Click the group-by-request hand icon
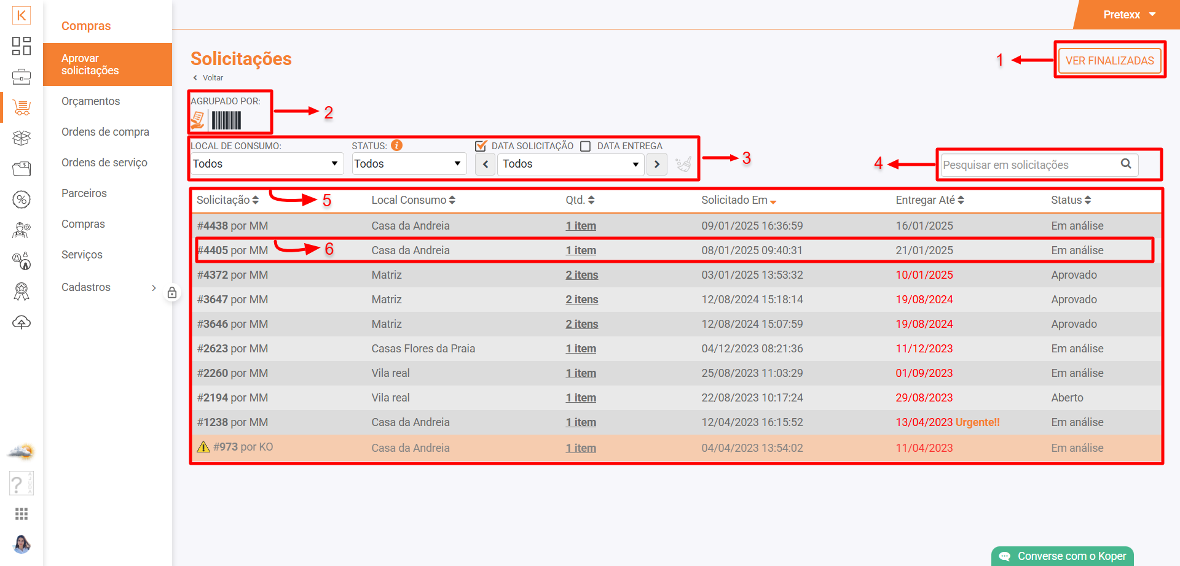 point(198,120)
